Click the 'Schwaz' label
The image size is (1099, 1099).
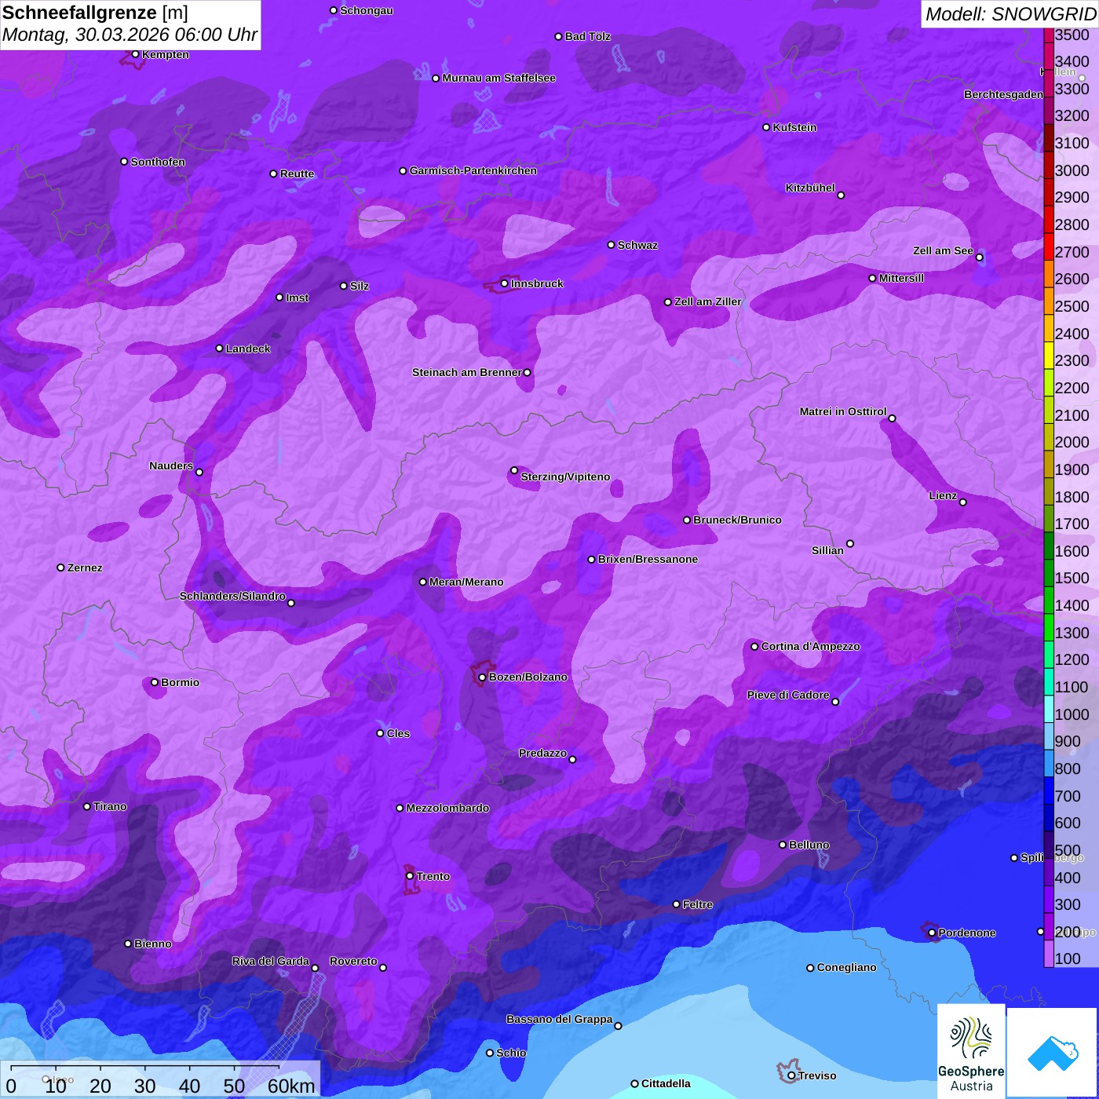tap(637, 245)
